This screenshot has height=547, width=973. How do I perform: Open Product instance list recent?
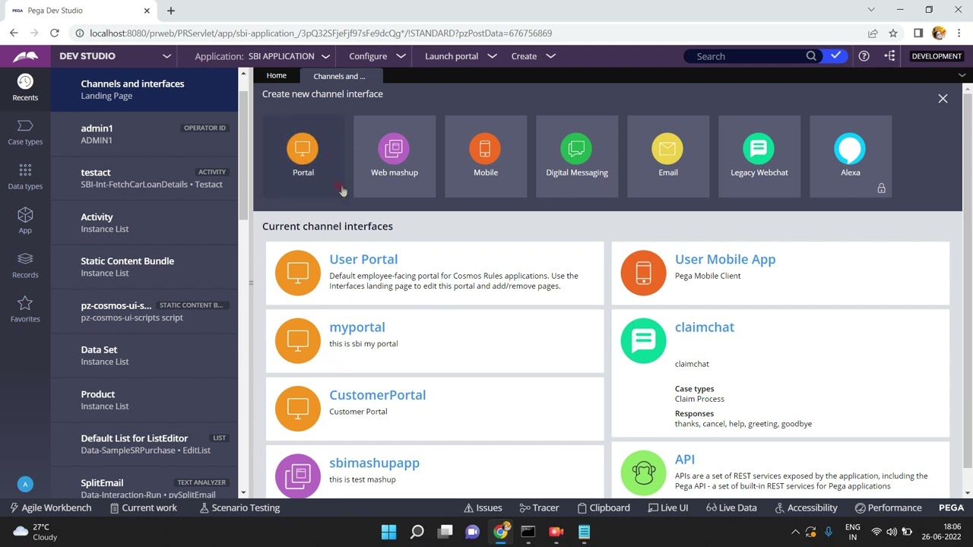tap(144, 400)
